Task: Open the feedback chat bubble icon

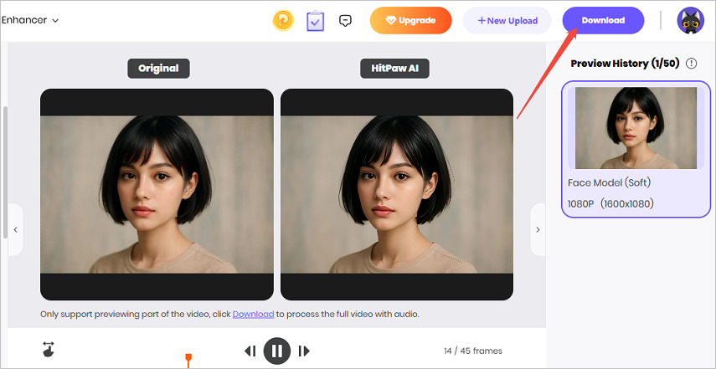Action: [346, 21]
